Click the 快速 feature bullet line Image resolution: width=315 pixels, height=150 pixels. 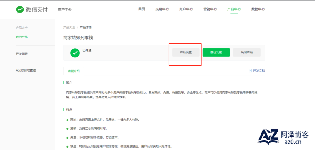pos(119,146)
